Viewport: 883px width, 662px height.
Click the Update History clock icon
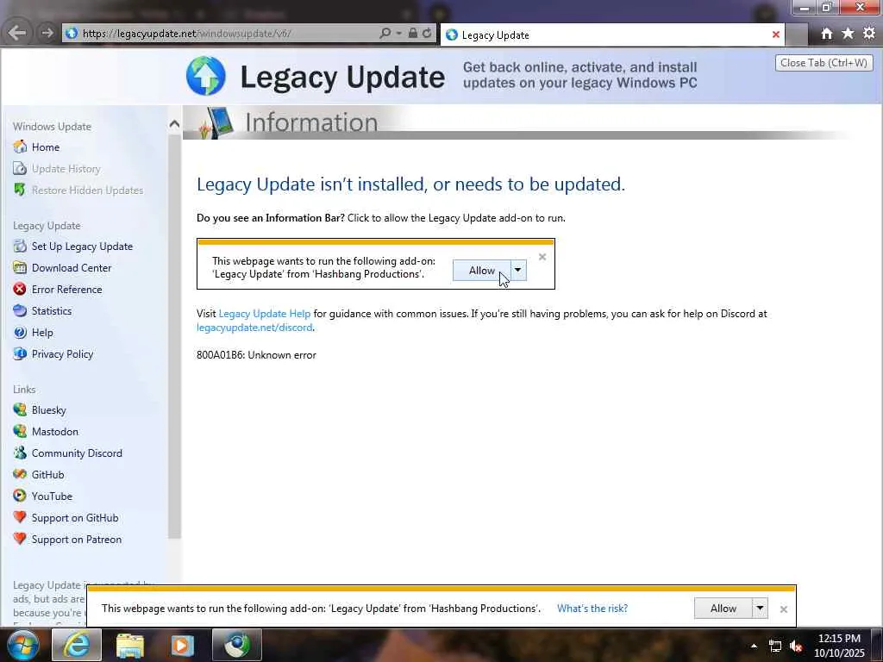[x=20, y=168]
